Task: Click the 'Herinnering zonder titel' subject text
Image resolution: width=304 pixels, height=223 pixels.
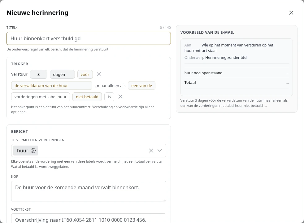Action: [x=226, y=57]
